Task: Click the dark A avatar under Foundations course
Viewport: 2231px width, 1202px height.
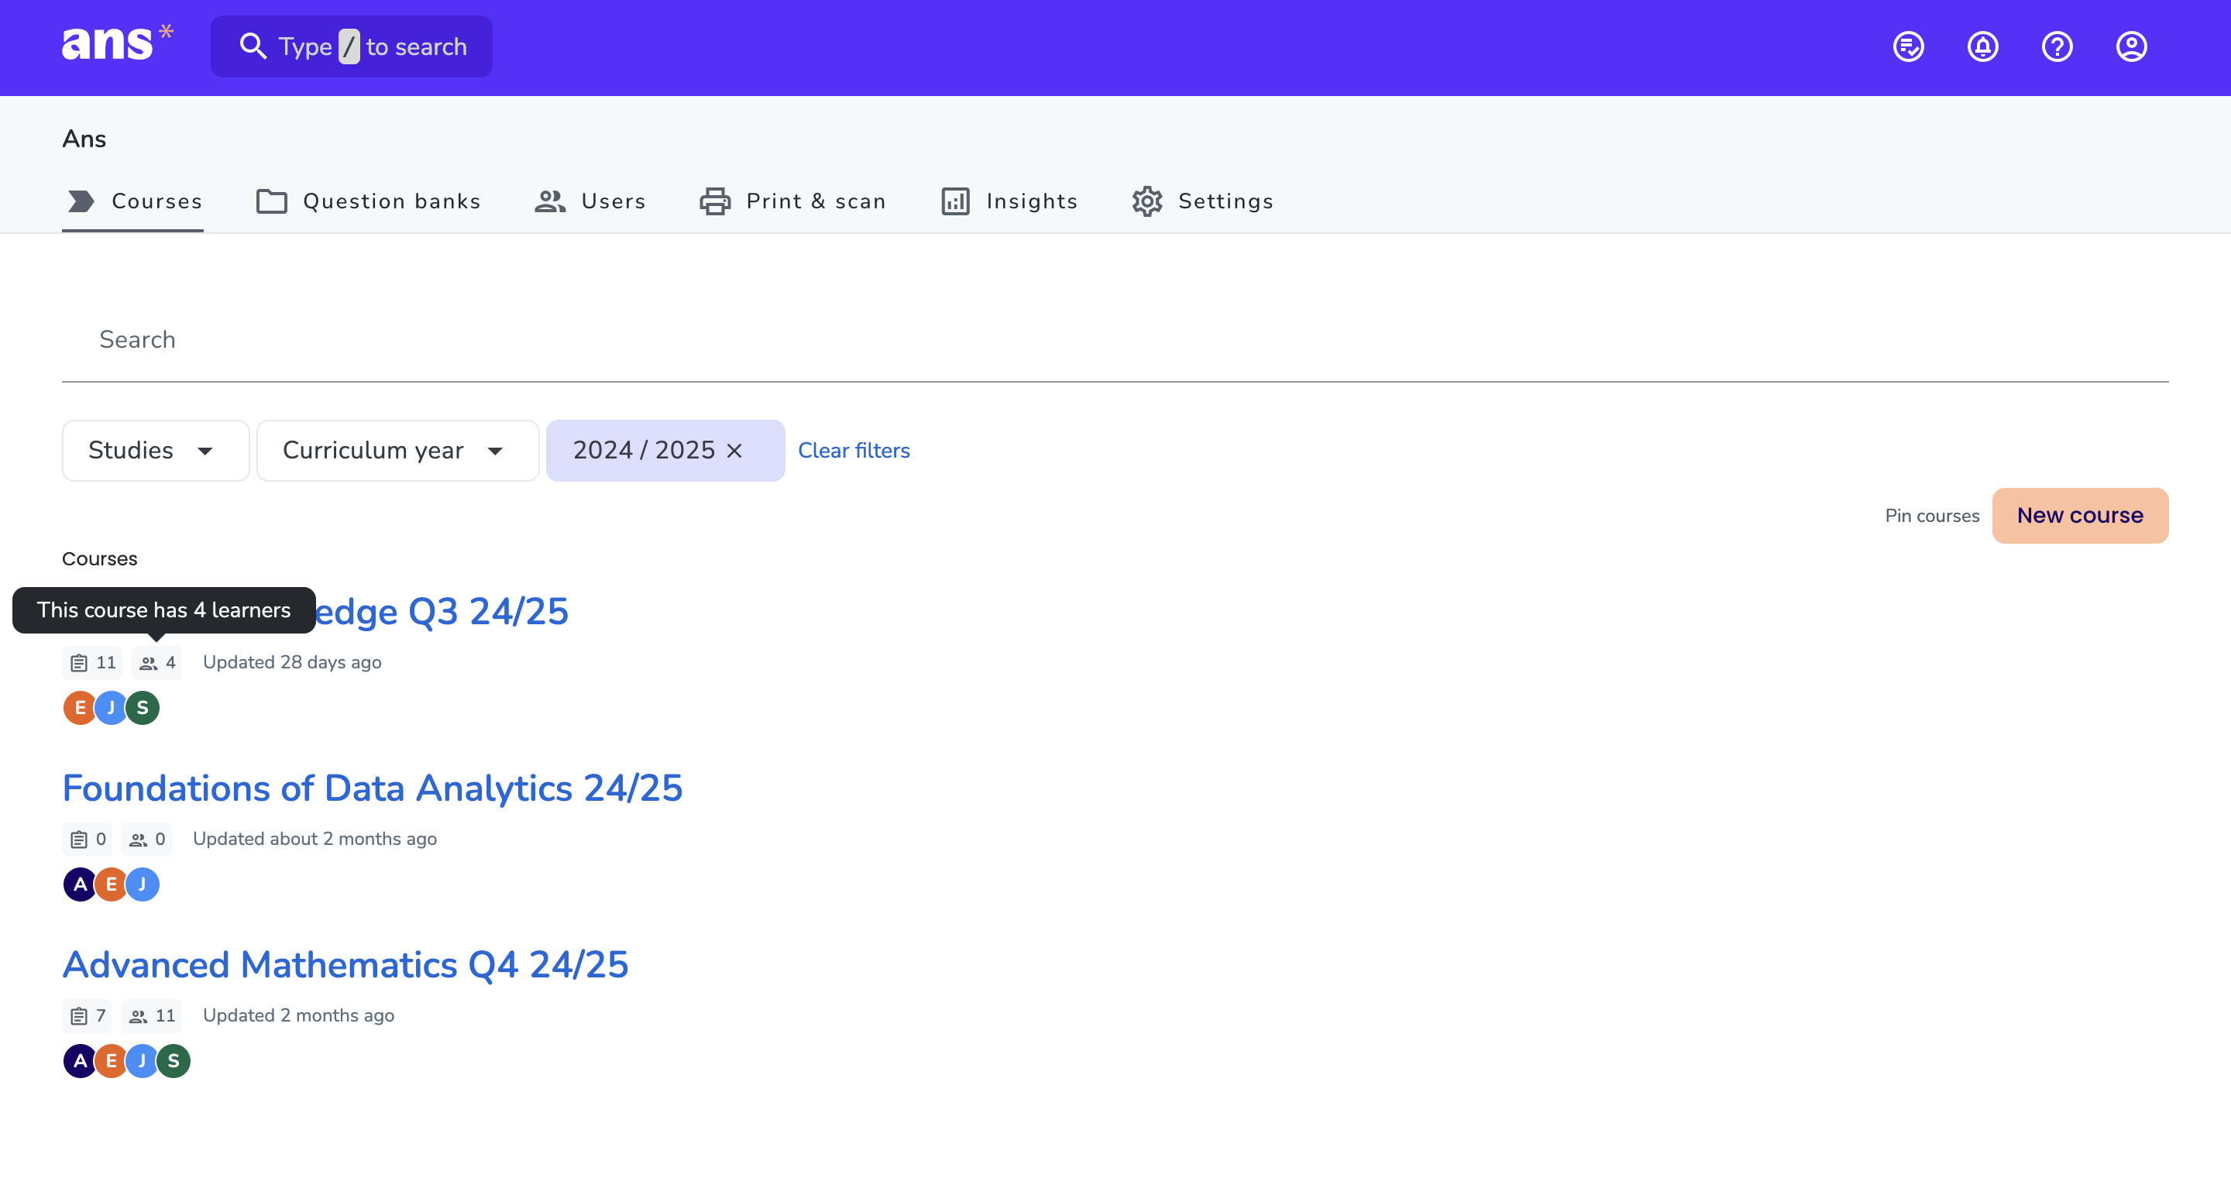Action: [x=80, y=884]
